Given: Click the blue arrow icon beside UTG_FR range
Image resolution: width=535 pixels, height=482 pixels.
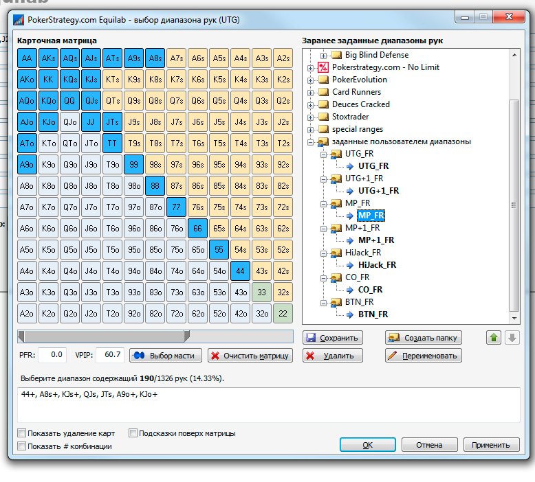Looking at the screenshot, I should click(350, 166).
